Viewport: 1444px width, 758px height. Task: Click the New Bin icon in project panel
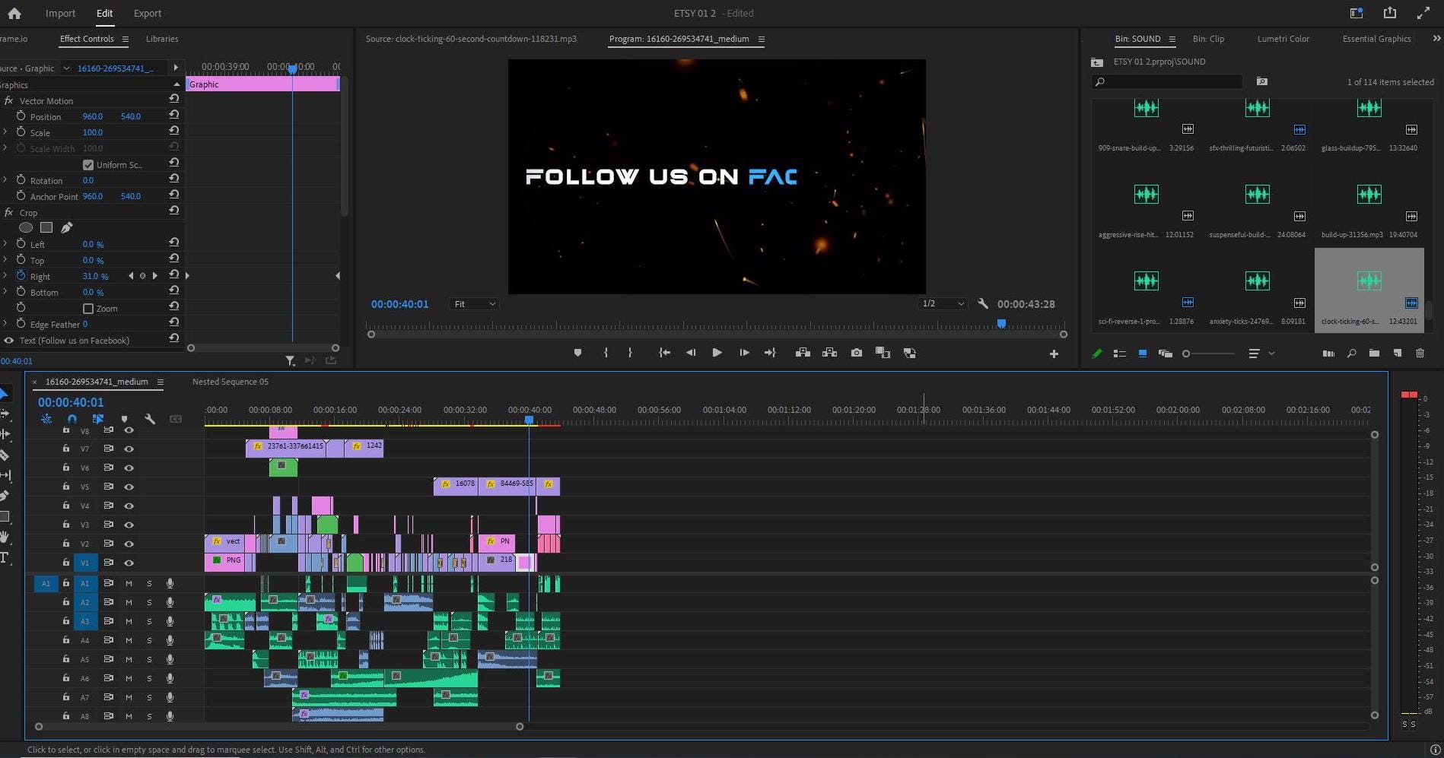click(1374, 354)
